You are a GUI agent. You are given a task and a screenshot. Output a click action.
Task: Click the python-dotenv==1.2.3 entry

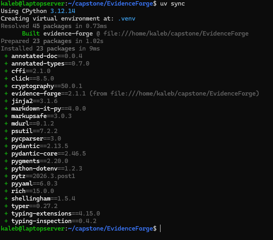tap(43, 169)
